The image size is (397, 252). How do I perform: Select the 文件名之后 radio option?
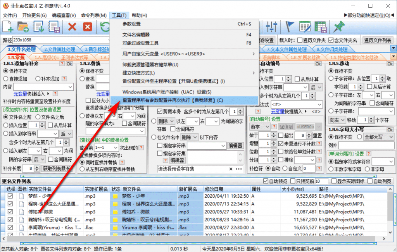pyautogui.click(x=38, y=117)
